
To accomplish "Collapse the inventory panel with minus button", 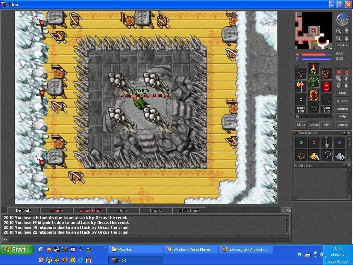I will tap(297, 65).
